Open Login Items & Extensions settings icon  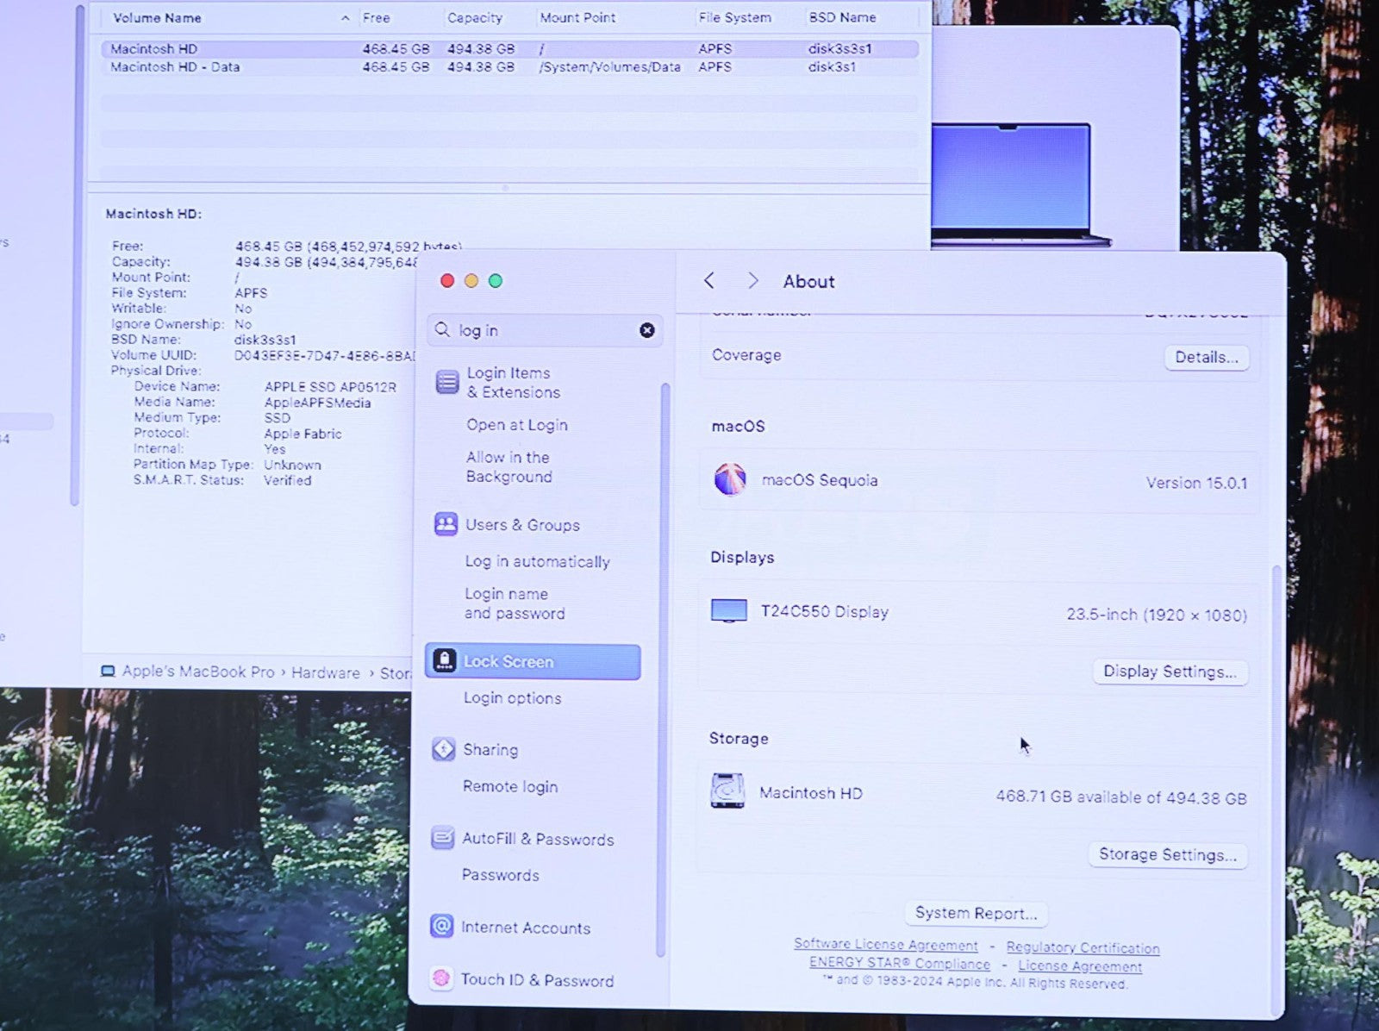(446, 381)
